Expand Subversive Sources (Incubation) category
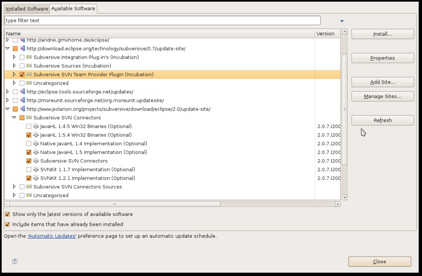422x276 pixels. [14, 65]
